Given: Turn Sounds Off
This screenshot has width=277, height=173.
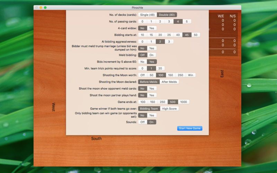Looking at the screenshot, I should coord(142,122).
